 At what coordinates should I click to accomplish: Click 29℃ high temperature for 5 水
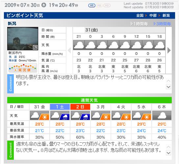(x=141, y=124)
